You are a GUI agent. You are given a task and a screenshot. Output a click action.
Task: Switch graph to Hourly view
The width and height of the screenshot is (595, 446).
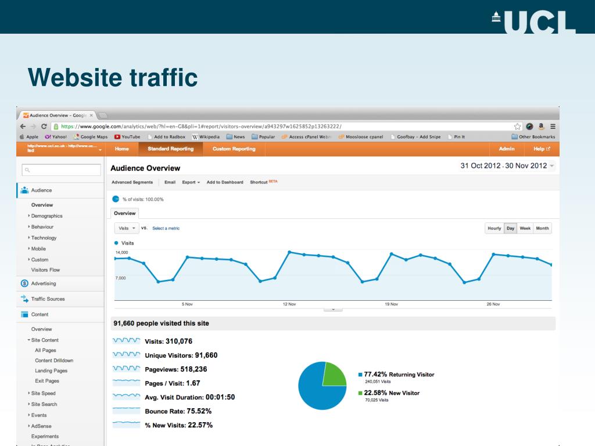pyautogui.click(x=494, y=228)
